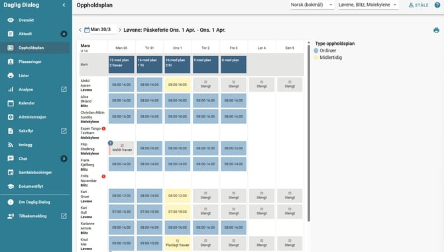The height and width of the screenshot is (252, 444).
Task: Click Knut Mai's Planlagt fravær cell
Action: 178,243
